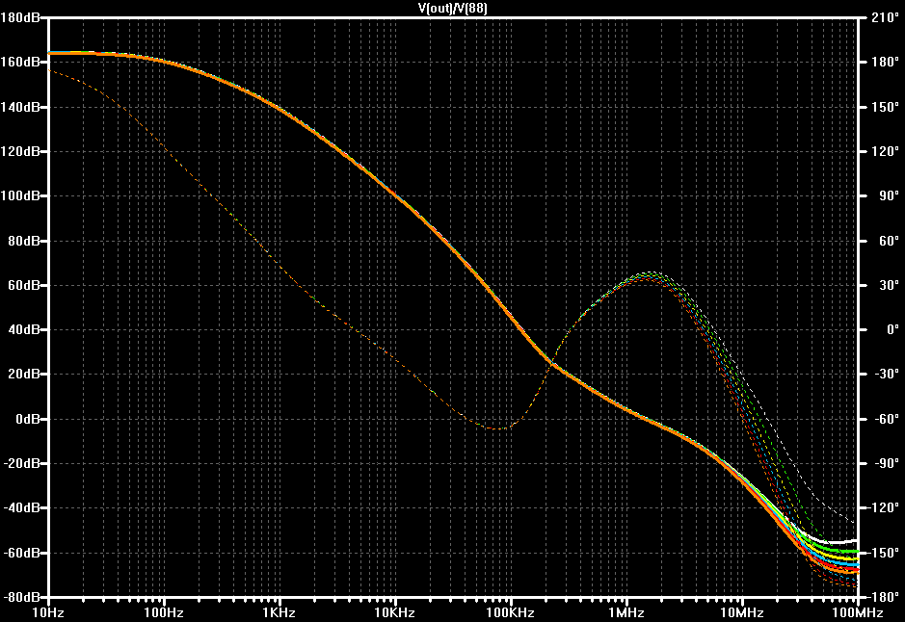The image size is (905, 622).
Task: Click the 100KHz label on horizontal axis
Action: [x=510, y=612]
